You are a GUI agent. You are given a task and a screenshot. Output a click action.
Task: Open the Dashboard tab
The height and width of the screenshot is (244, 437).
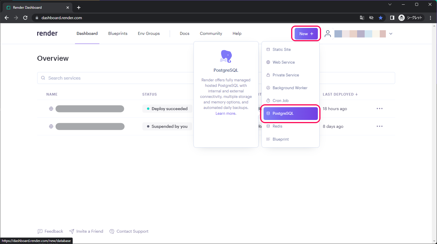click(87, 33)
